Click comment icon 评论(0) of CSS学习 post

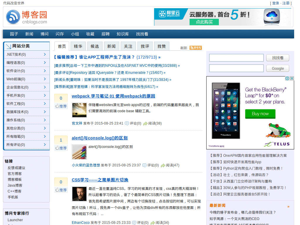[x=134, y=223]
